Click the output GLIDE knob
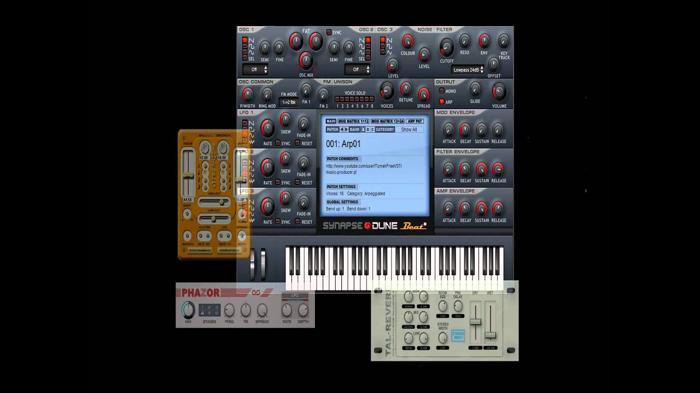 [475, 90]
